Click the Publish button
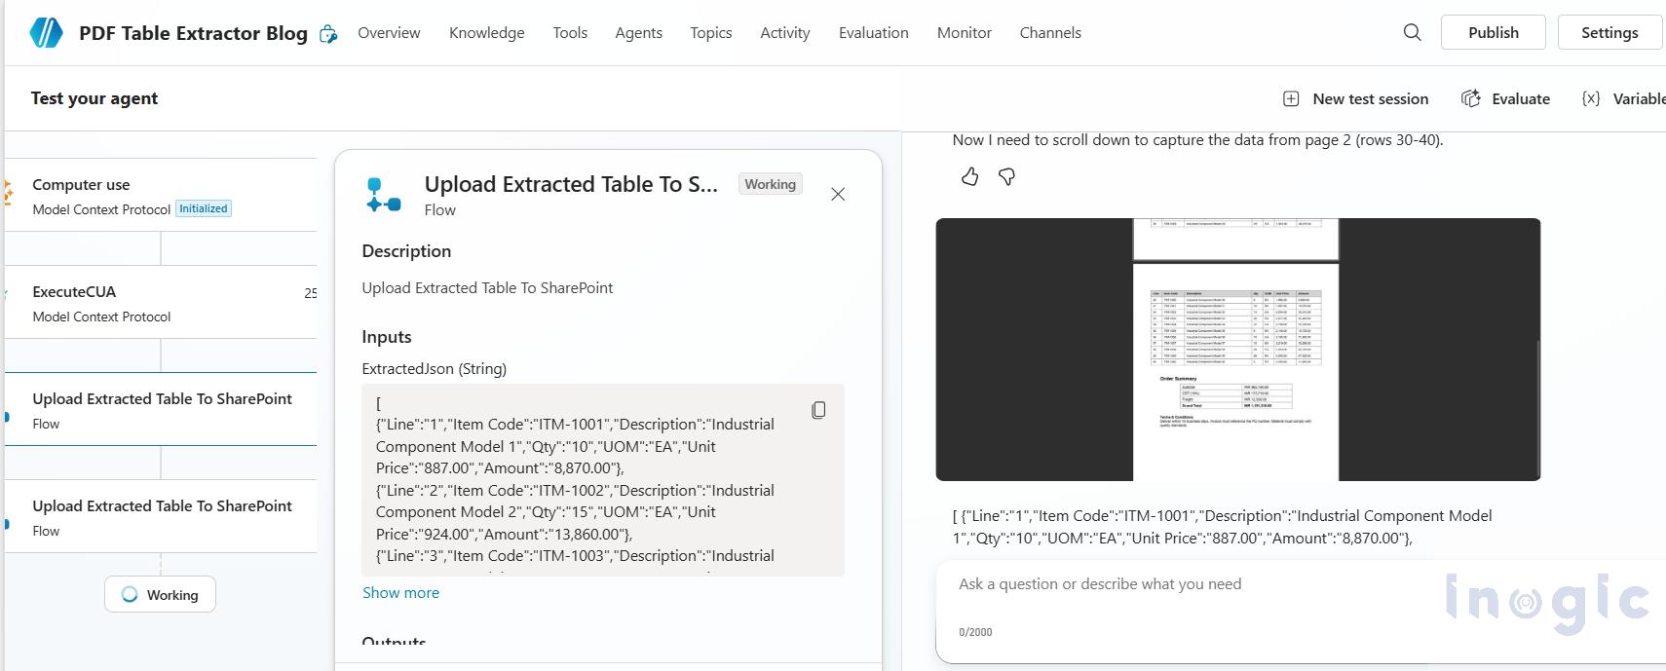 tap(1494, 32)
